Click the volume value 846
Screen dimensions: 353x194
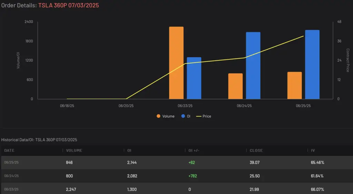(x=69, y=162)
